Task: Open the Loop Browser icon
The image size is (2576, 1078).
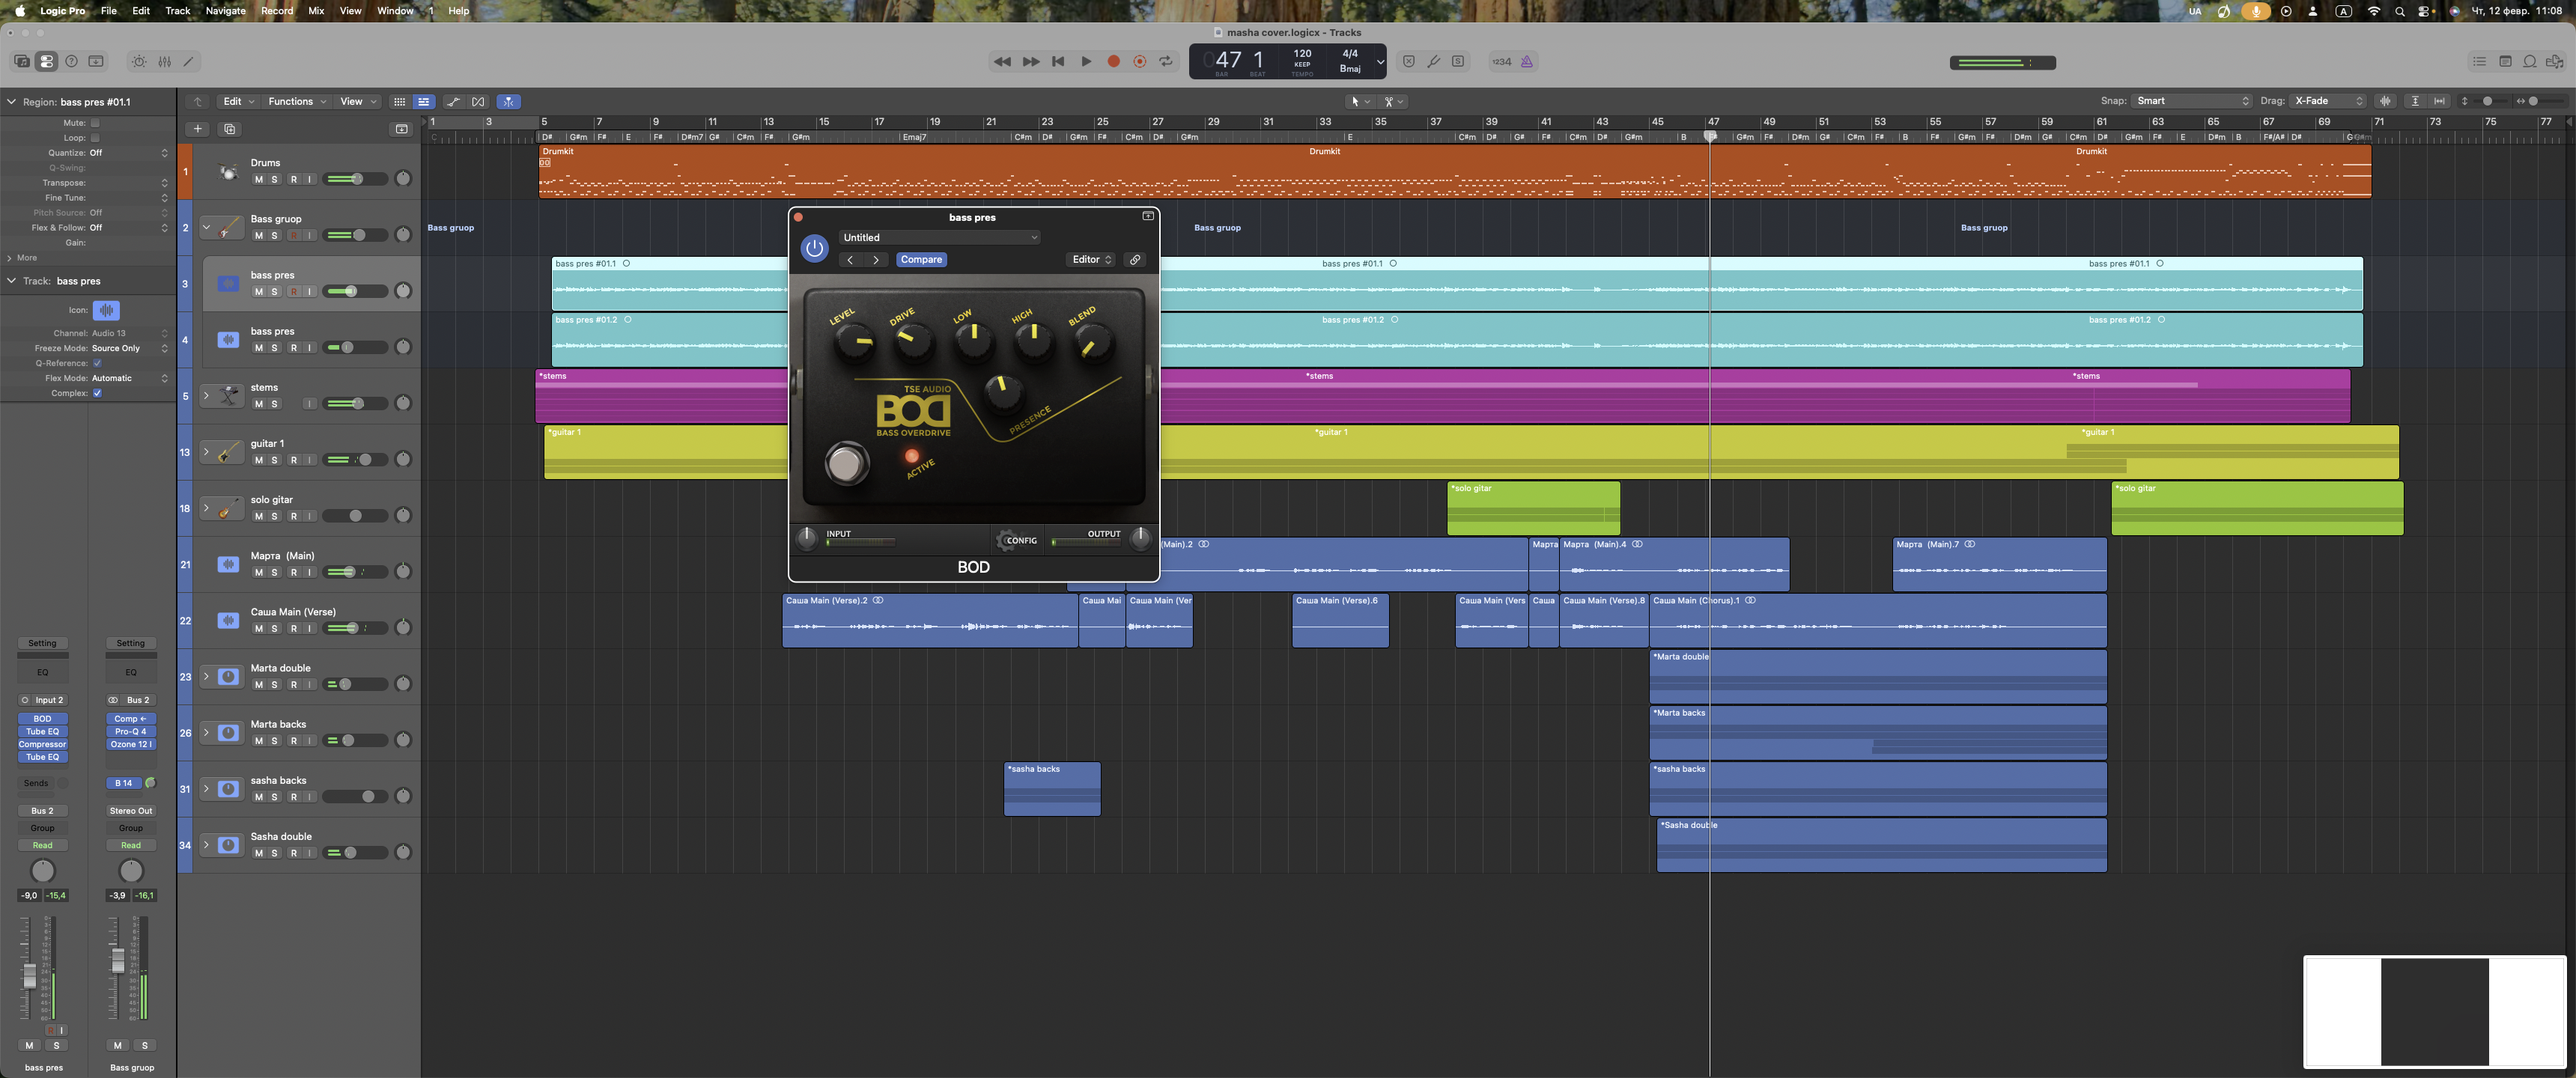Action: 2529,62
